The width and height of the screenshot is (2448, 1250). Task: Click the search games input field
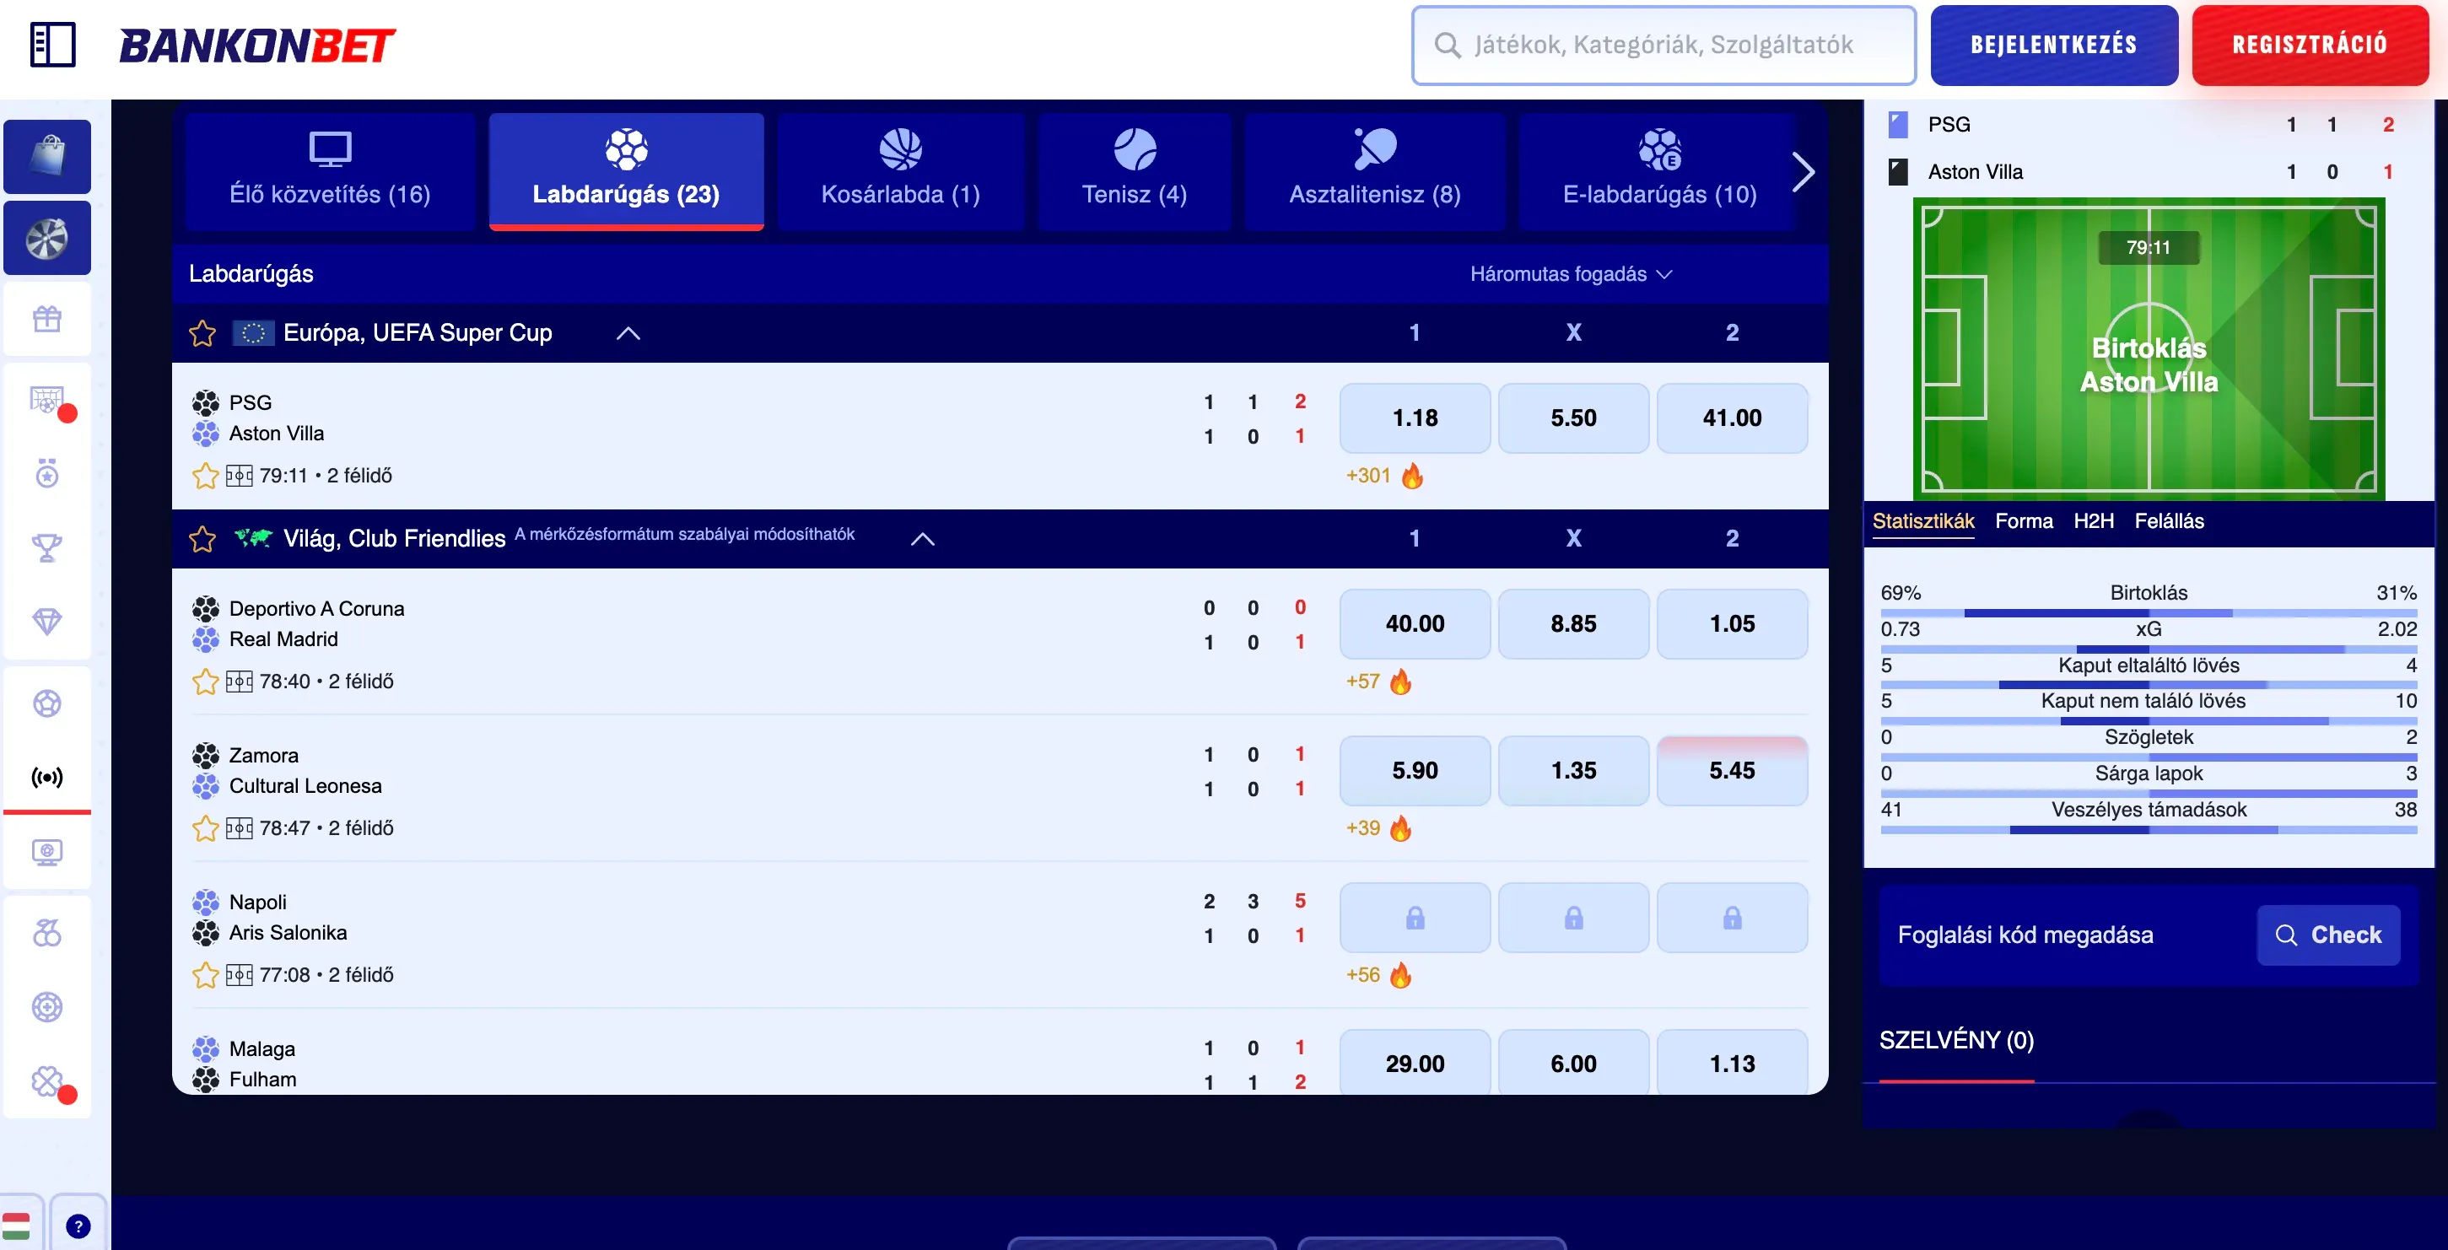click(x=1663, y=45)
